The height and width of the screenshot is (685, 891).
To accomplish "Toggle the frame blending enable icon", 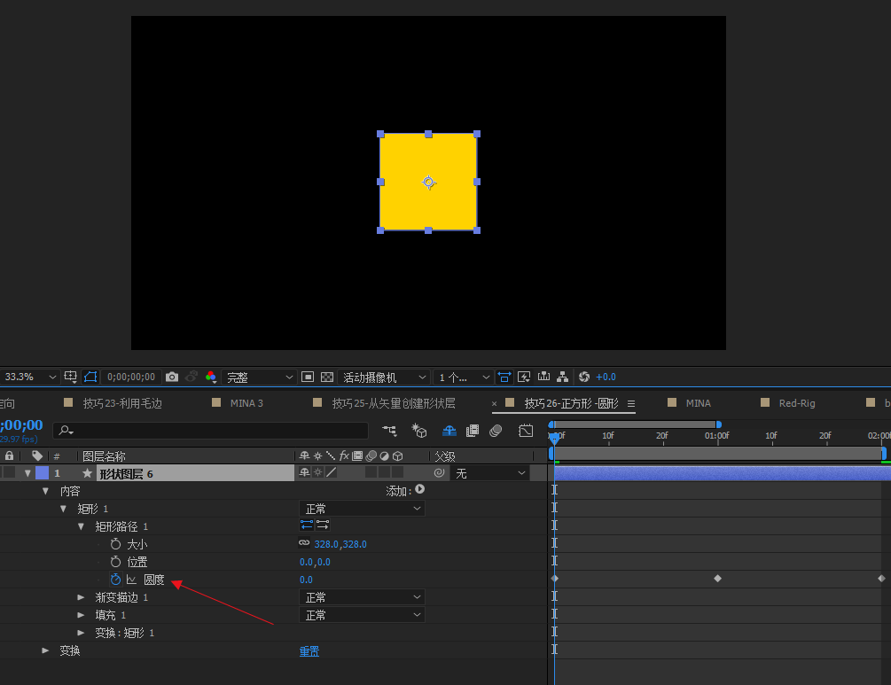I will click(473, 431).
